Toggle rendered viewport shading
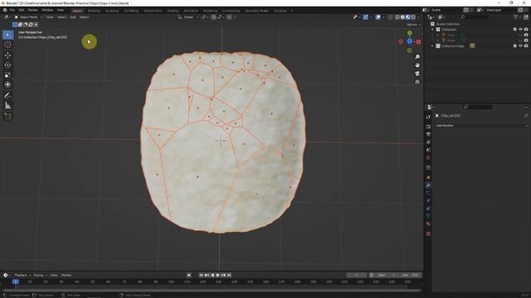This screenshot has height=298, width=531. click(413, 17)
